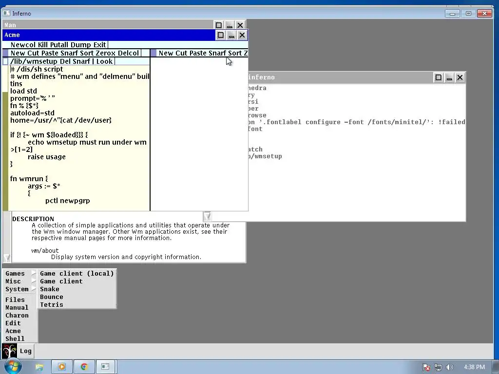The image size is (499, 374).
Task: Open the Inferno logo start menu button
Action: pos(9,351)
